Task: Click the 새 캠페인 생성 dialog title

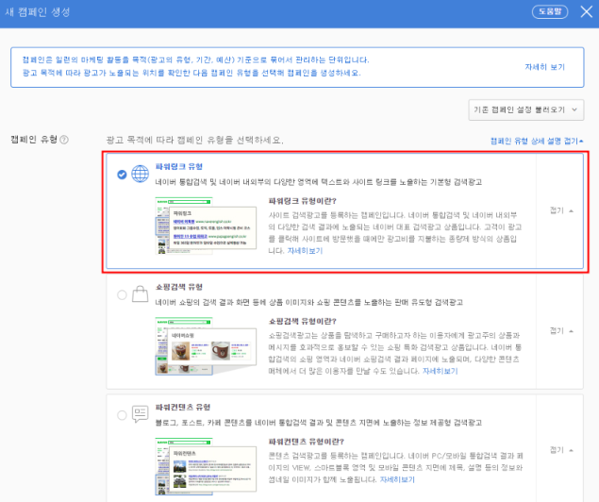Action: coord(38,12)
